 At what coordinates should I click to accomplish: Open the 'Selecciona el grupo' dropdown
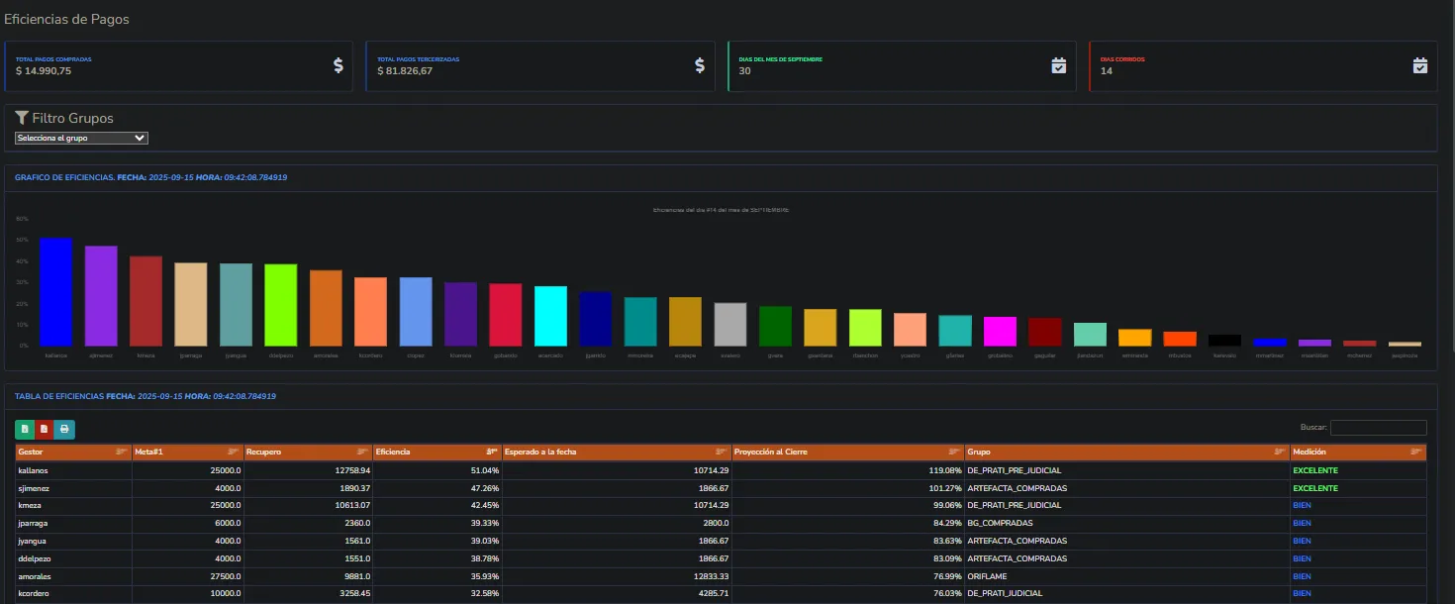[x=81, y=139]
